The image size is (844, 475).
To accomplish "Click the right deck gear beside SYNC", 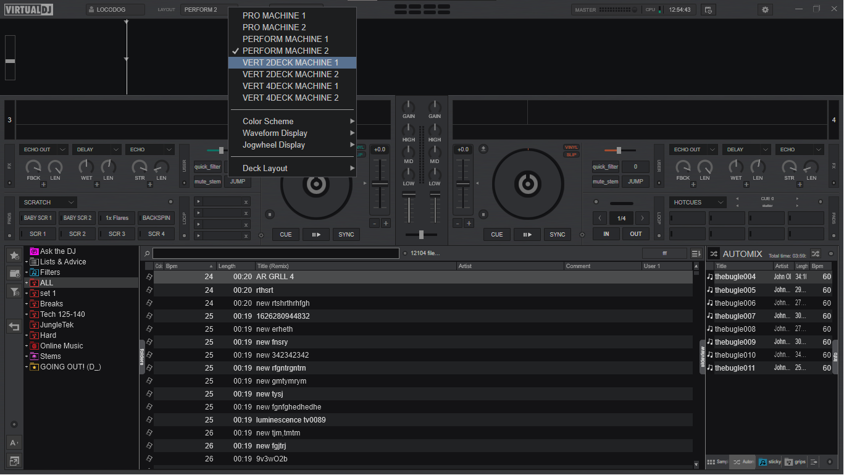I will pos(581,235).
